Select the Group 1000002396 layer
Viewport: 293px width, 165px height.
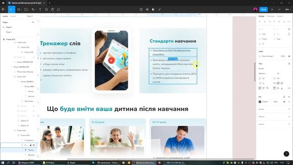point(25,62)
